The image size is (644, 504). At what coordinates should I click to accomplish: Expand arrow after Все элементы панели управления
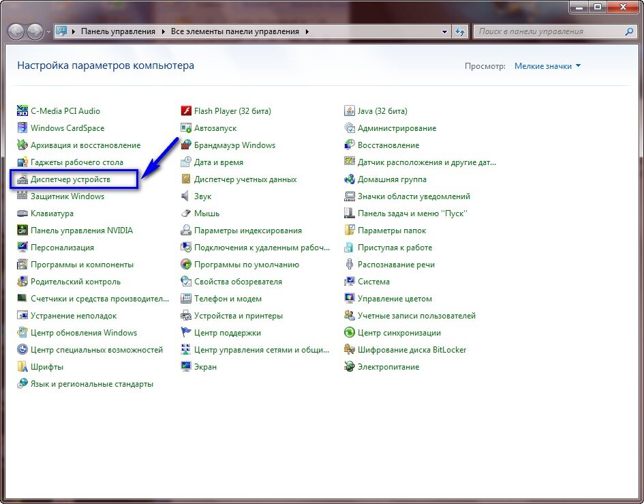click(x=307, y=31)
